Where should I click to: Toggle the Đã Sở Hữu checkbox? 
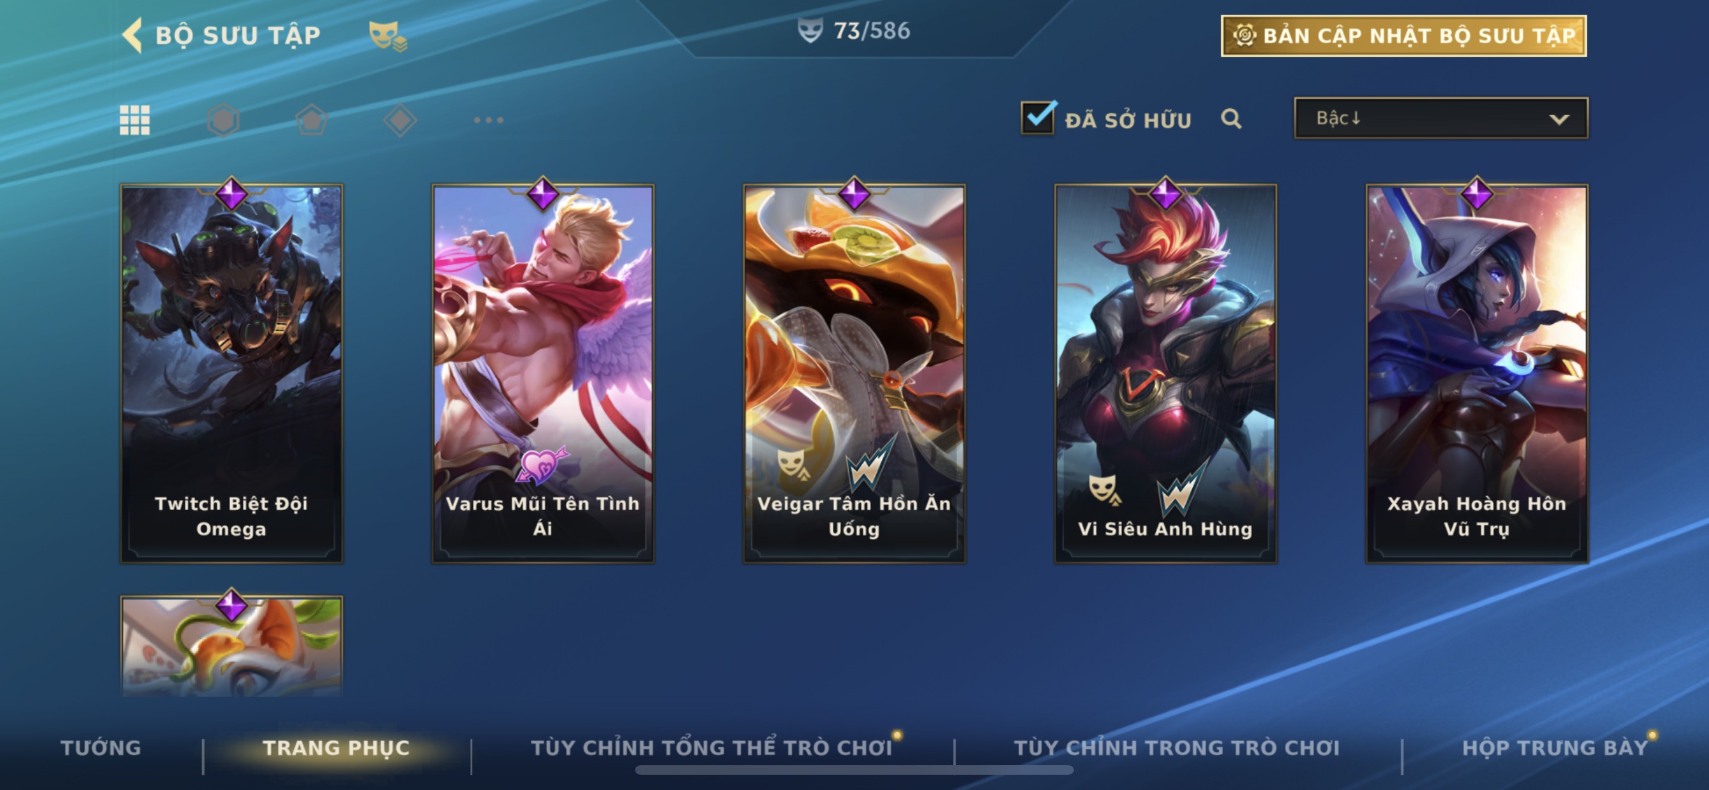(1038, 118)
